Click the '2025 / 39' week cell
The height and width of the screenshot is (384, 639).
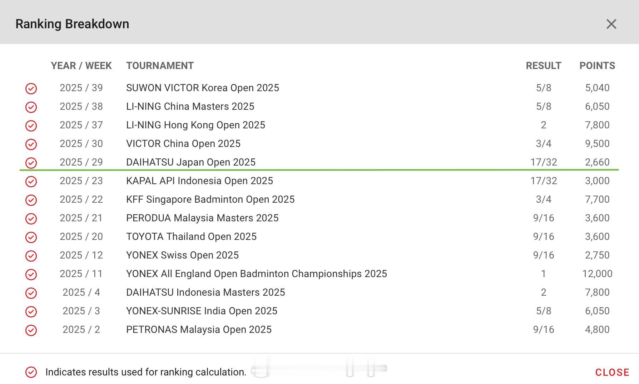point(81,88)
